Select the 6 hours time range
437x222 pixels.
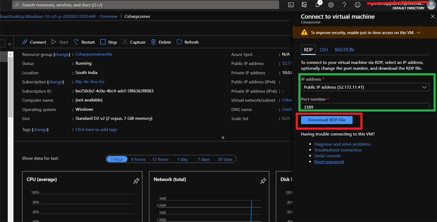138,159
